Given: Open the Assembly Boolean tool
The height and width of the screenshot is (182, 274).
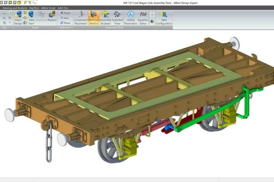Looking at the screenshot, I should pos(105,18).
